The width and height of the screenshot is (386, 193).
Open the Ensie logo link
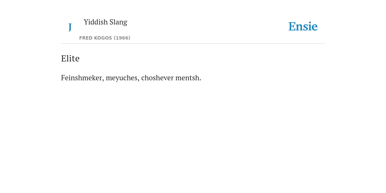[x=303, y=26]
